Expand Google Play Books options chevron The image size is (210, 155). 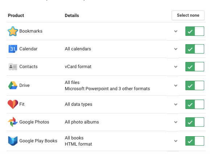click(176, 141)
